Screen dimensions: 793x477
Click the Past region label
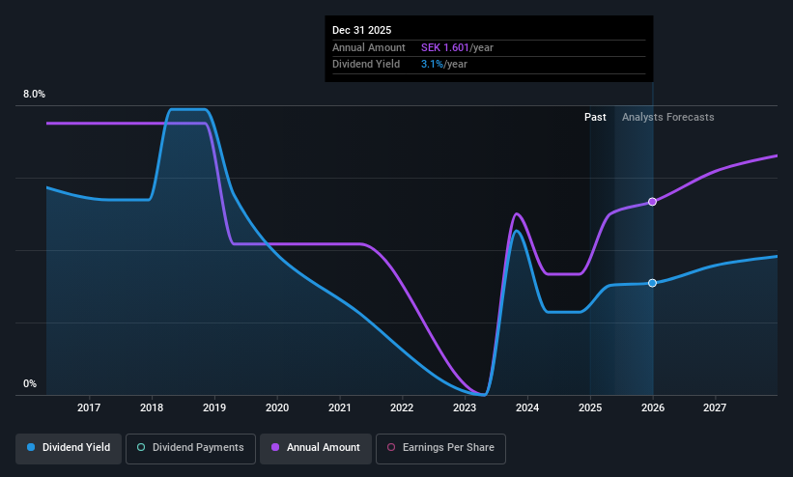[595, 118]
